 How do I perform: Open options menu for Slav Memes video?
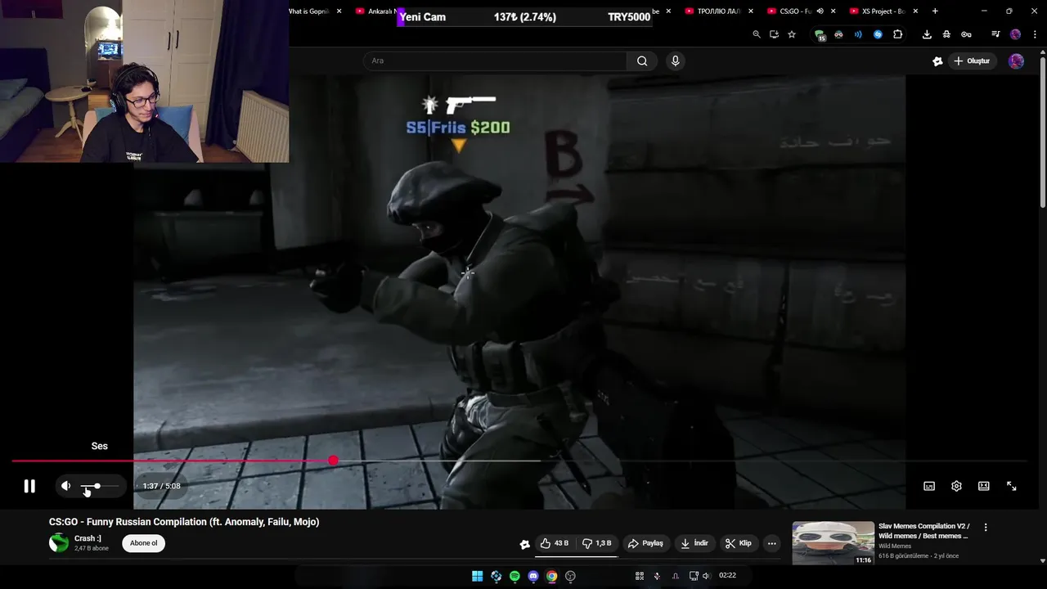click(x=986, y=528)
